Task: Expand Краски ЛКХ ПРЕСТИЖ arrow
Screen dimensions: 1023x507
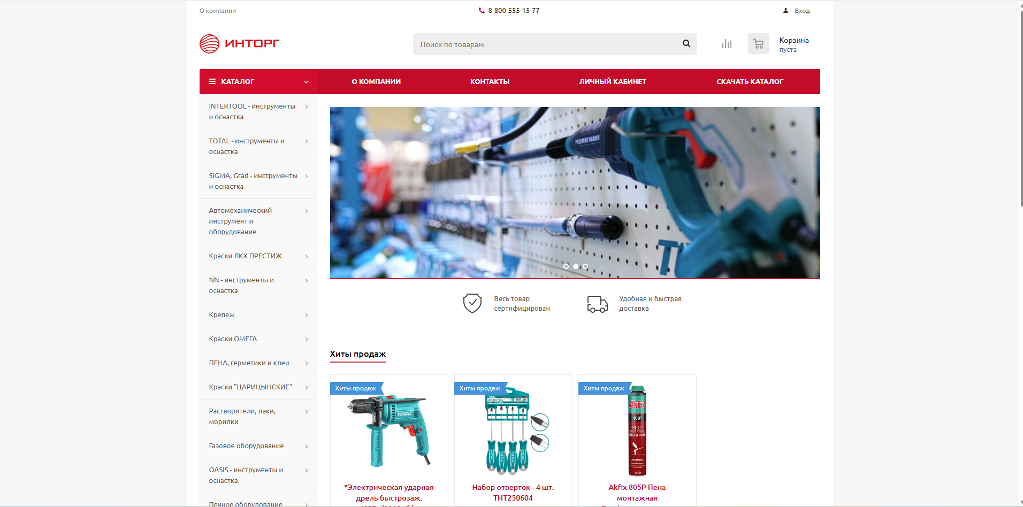Action: pos(307,257)
